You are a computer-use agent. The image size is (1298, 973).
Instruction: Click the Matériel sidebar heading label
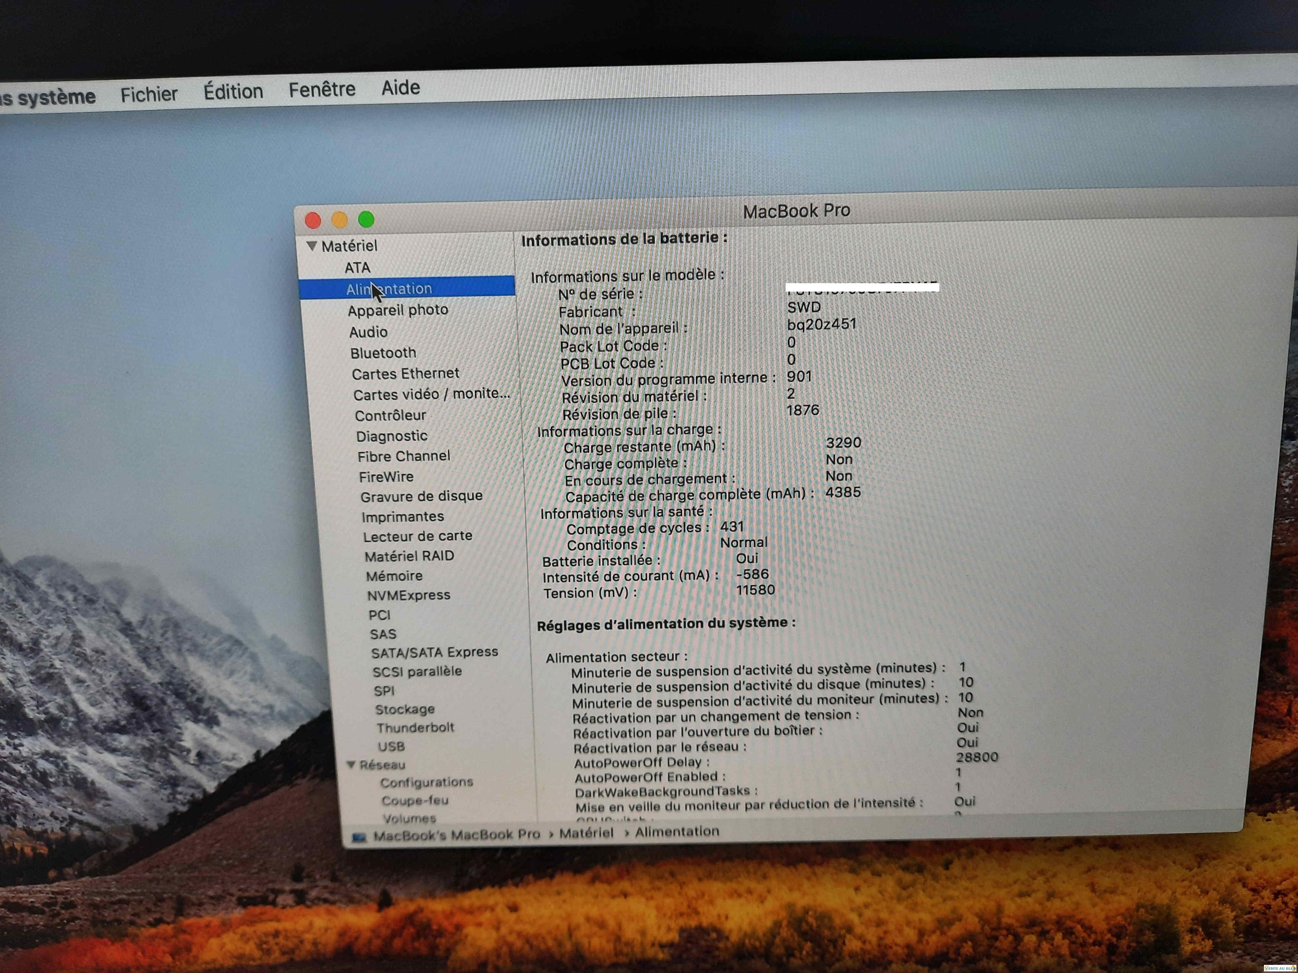(349, 246)
